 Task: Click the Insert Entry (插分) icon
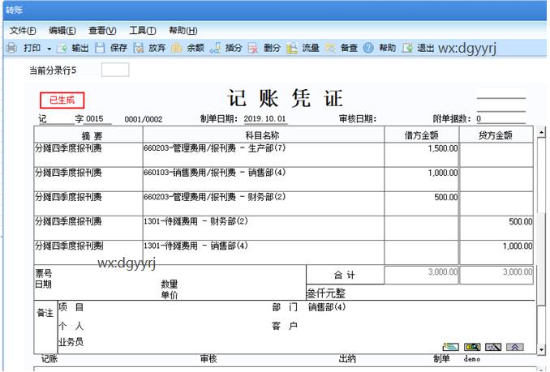pyautogui.click(x=215, y=49)
